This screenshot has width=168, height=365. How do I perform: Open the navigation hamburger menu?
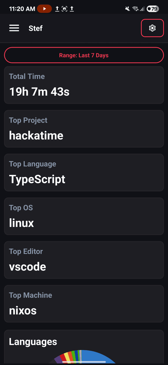[x=14, y=28]
